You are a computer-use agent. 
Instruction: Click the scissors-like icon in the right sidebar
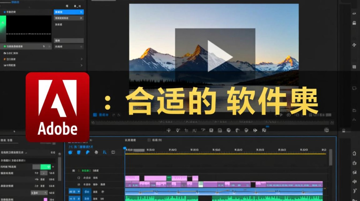point(354,45)
